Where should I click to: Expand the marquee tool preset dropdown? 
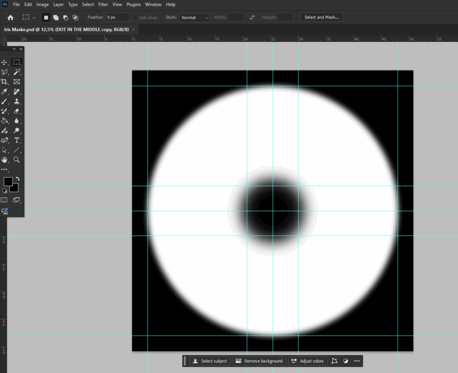coord(34,17)
